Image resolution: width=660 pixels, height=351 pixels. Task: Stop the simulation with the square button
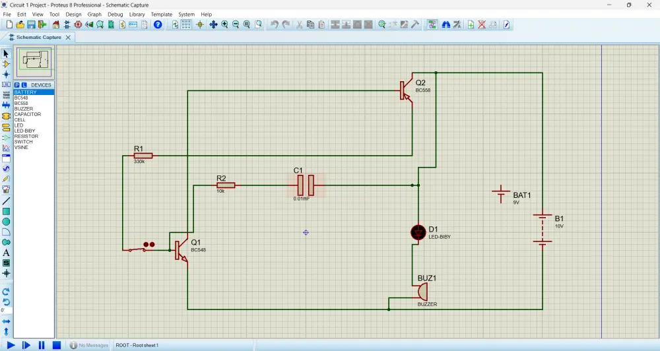click(x=57, y=345)
